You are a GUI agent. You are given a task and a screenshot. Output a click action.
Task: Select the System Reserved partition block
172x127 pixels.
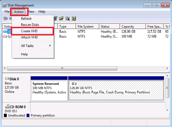(x=49, y=90)
